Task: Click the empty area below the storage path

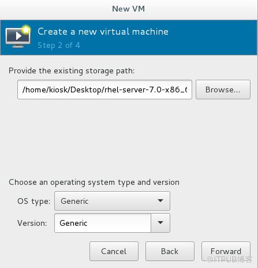Action: pyautogui.click(x=129, y=137)
